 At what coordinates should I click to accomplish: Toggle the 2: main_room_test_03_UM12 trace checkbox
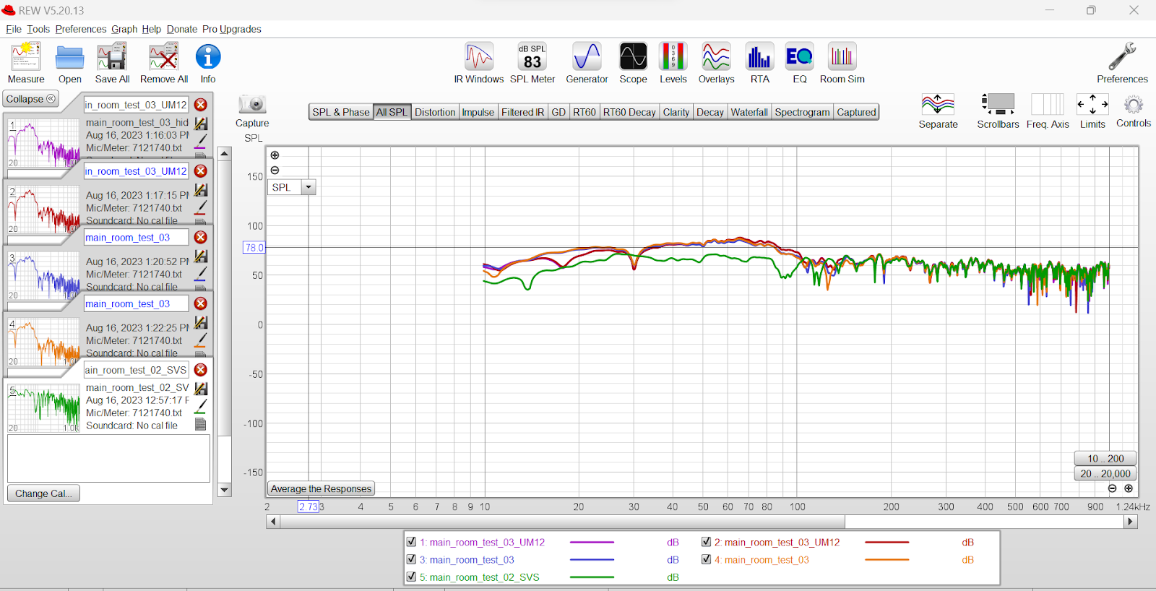[x=706, y=542]
